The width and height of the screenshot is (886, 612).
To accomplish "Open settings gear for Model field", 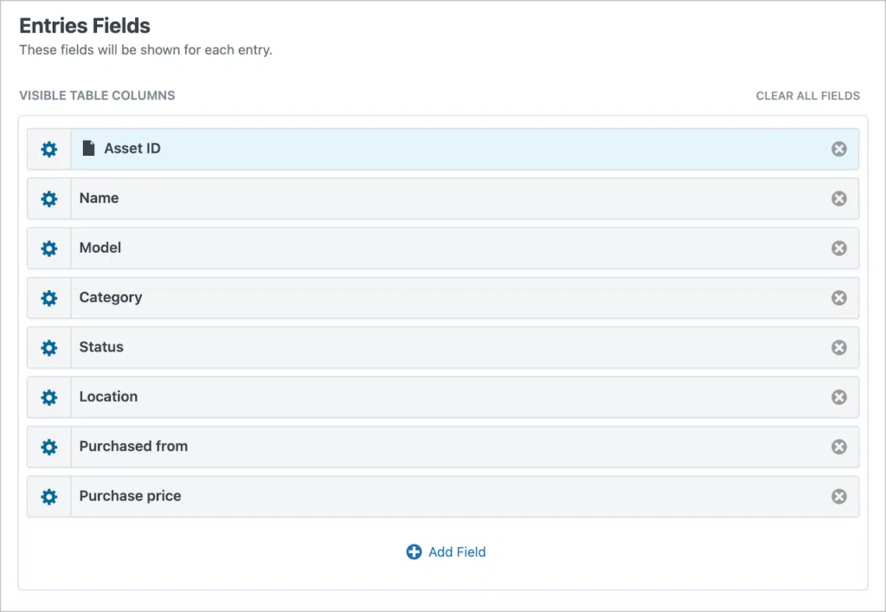I will point(49,248).
